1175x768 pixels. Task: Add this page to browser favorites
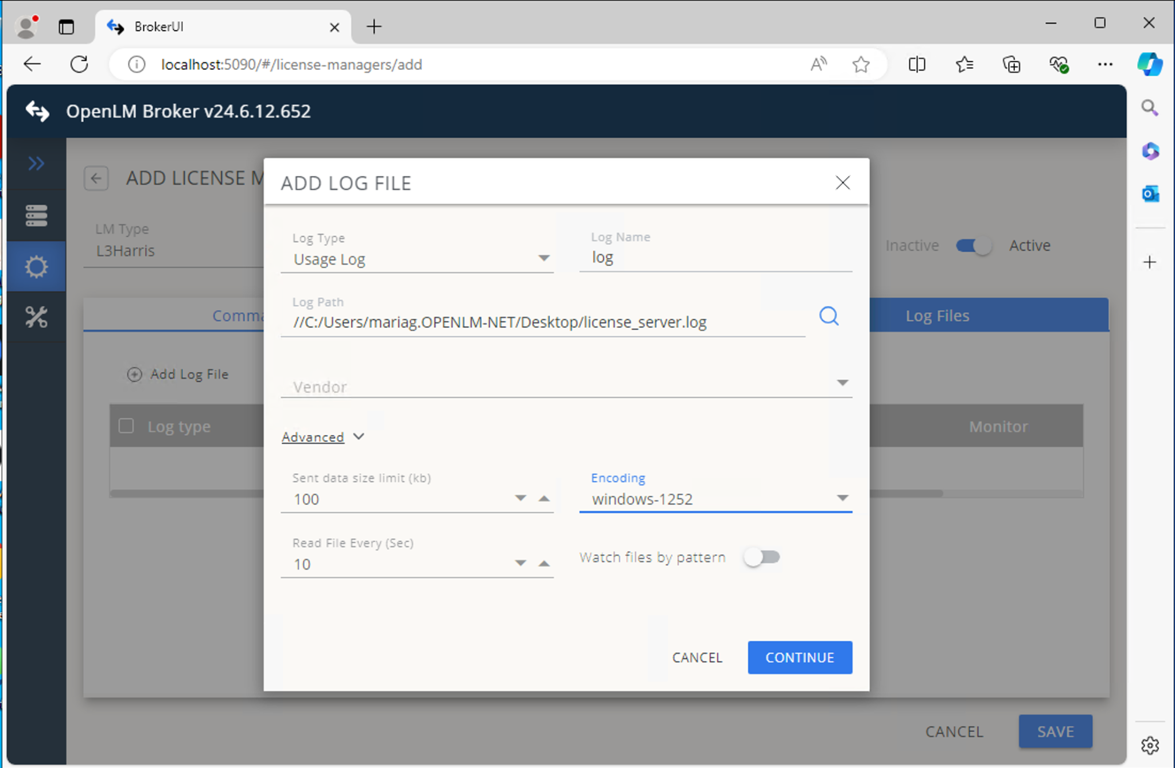coord(861,64)
